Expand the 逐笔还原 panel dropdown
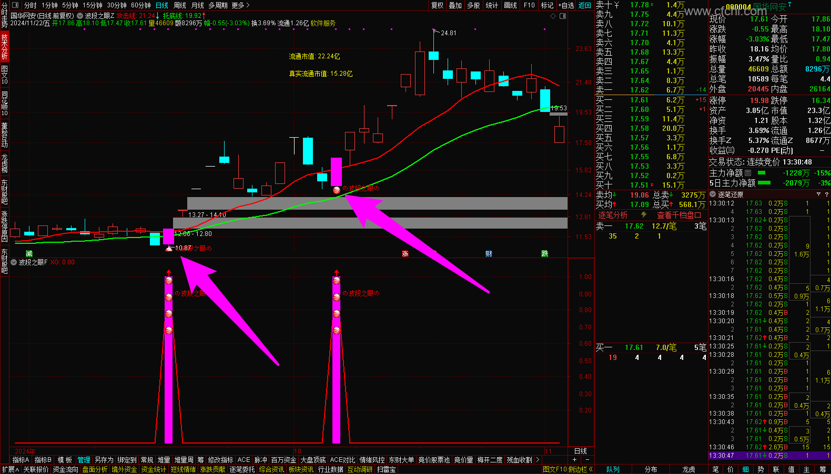Viewport: 831px width, 474px height. coord(713,194)
